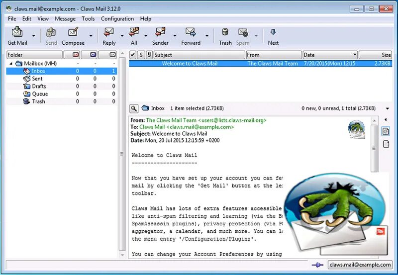Click the online/offline connection status icon

tap(317, 265)
